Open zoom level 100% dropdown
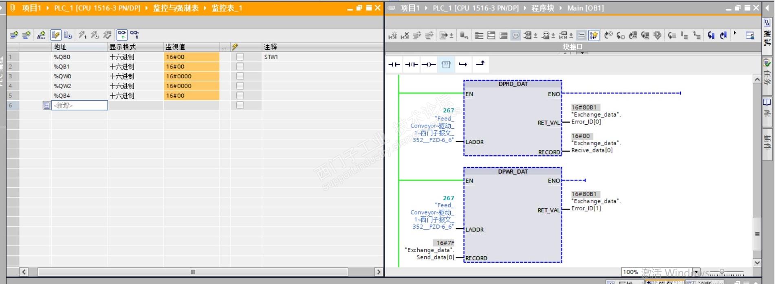The width and height of the screenshot is (775, 284). pyautogui.click(x=696, y=272)
